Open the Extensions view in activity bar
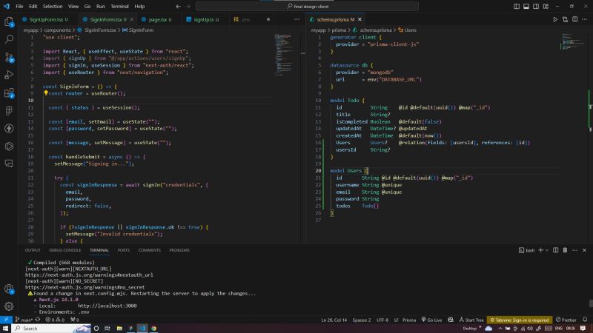This screenshot has width=593, height=333. 9,93
